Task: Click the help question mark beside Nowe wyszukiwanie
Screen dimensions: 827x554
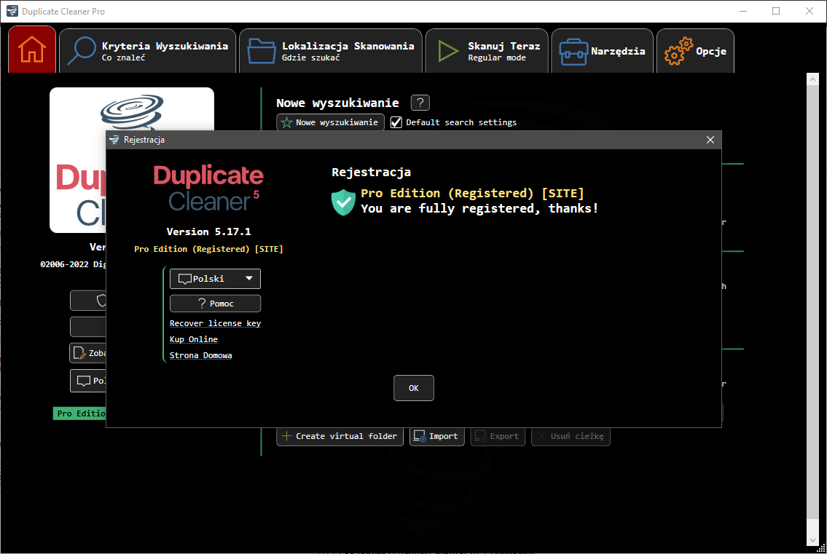Action: [420, 103]
